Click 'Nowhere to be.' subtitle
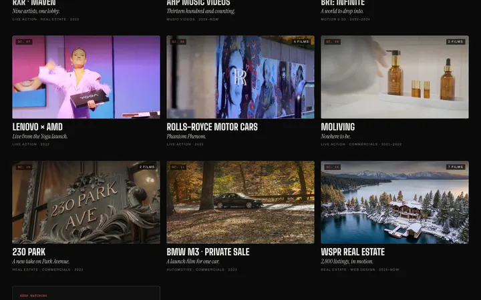 coord(335,137)
